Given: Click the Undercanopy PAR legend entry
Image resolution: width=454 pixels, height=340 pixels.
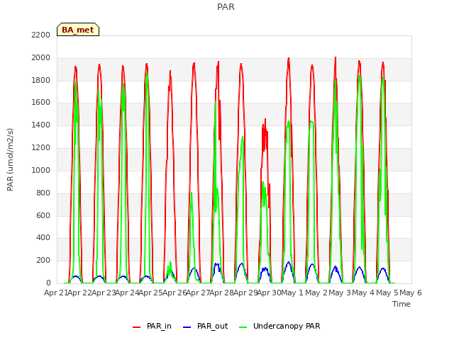Looking at the screenshot, I should tap(279, 326).
